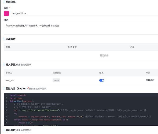The width and height of the screenshot is (158, 134).
Task: Click the url assignment line in code editor
Action: [81, 110]
